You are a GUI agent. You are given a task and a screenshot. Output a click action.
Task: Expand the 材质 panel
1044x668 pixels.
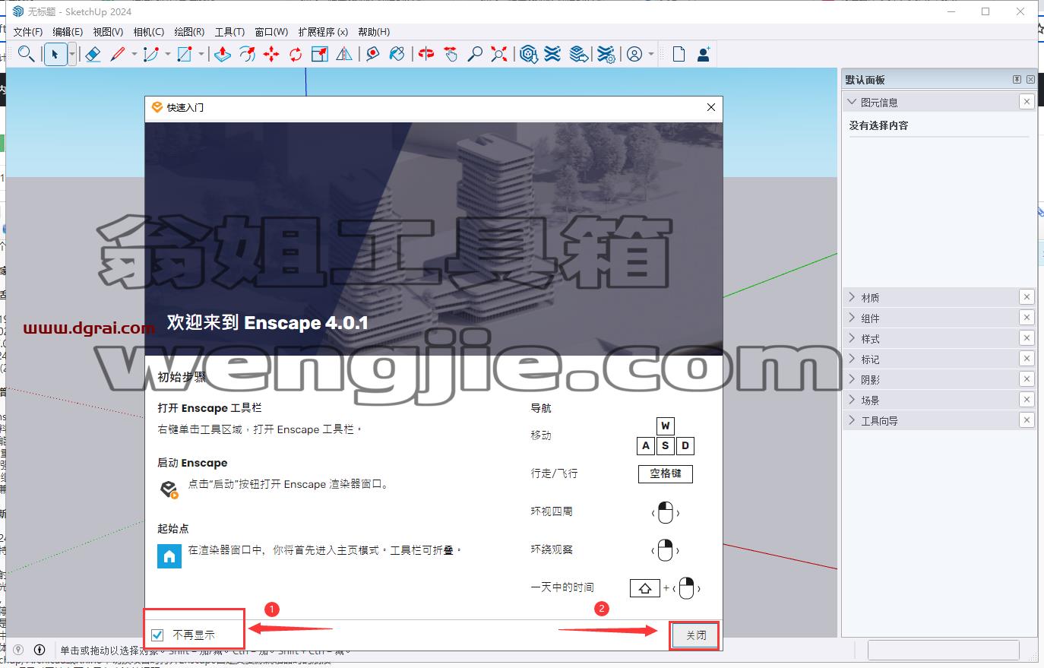point(852,297)
